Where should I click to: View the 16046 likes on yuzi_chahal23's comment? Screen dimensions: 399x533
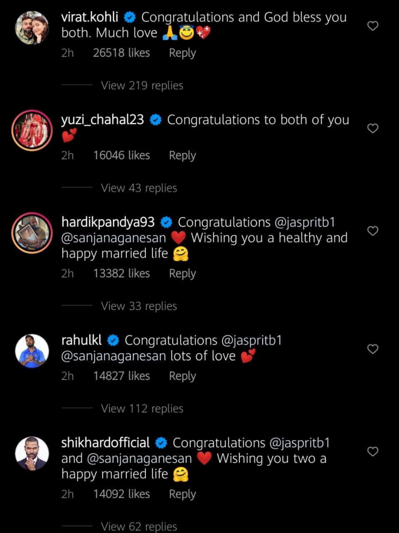121,155
